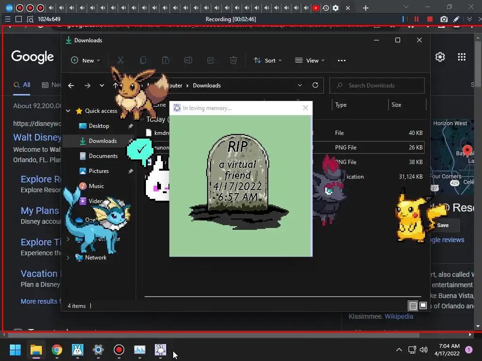Click the Share icon in Explorer toolbar
Screen dimensions: 482x361
point(210,61)
